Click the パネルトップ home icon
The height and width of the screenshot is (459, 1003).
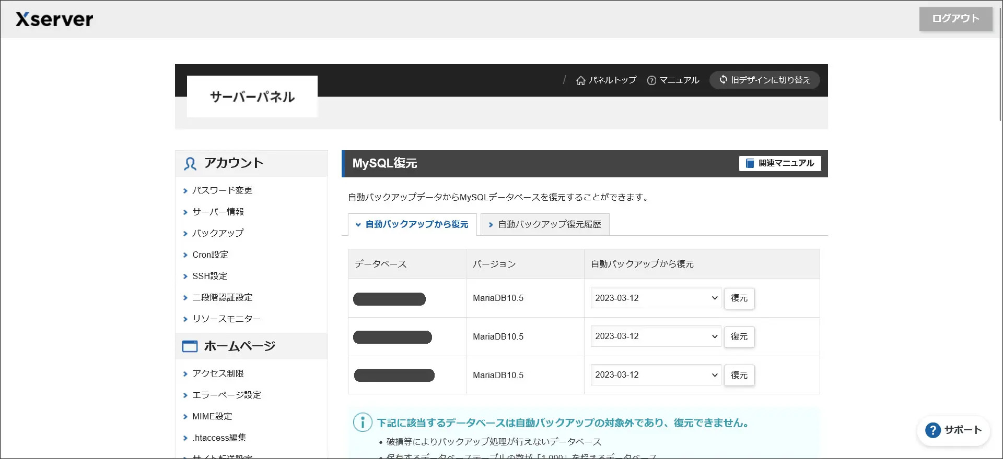pos(580,80)
